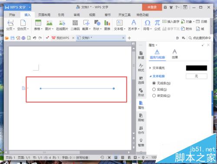Image resolution: width=217 pixels, height=164 pixels.
Task: Click the 公式 formula pi icon
Action: click(x=157, y=25)
